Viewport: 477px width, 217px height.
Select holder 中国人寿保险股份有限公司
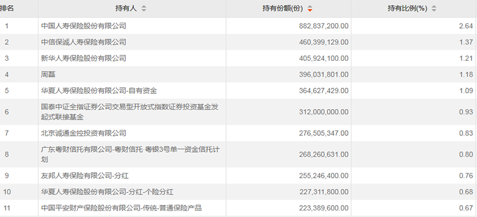click(x=83, y=26)
